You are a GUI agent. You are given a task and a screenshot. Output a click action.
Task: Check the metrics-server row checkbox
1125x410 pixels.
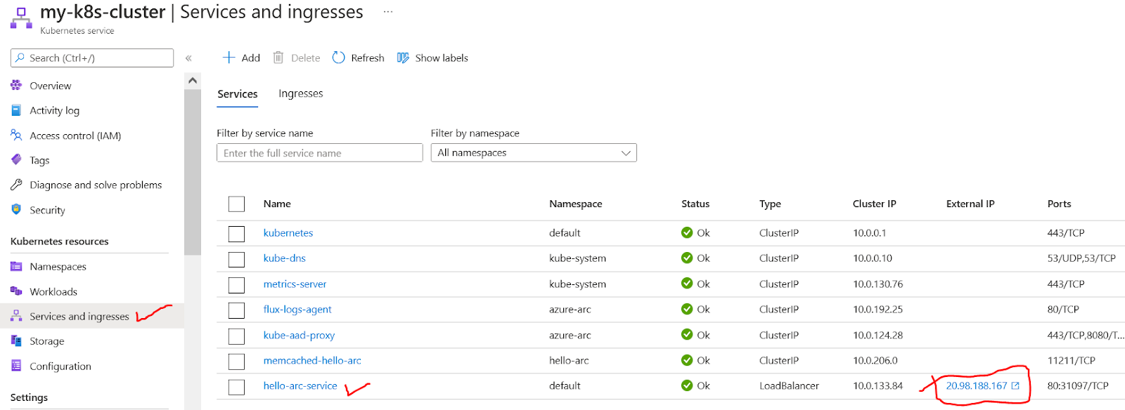tap(236, 285)
